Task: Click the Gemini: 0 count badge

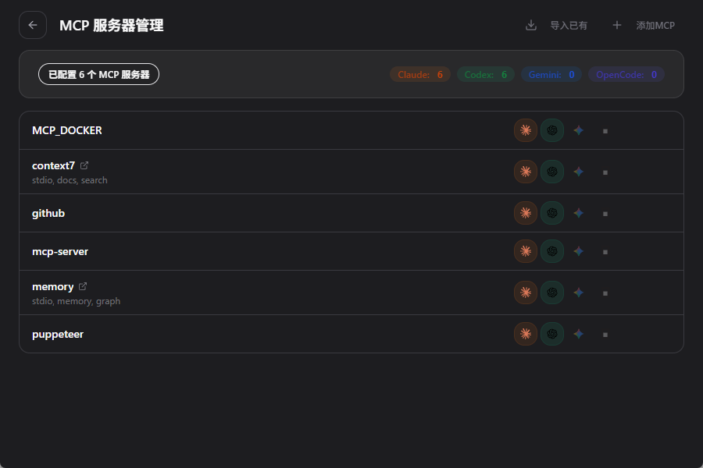Action: click(551, 74)
